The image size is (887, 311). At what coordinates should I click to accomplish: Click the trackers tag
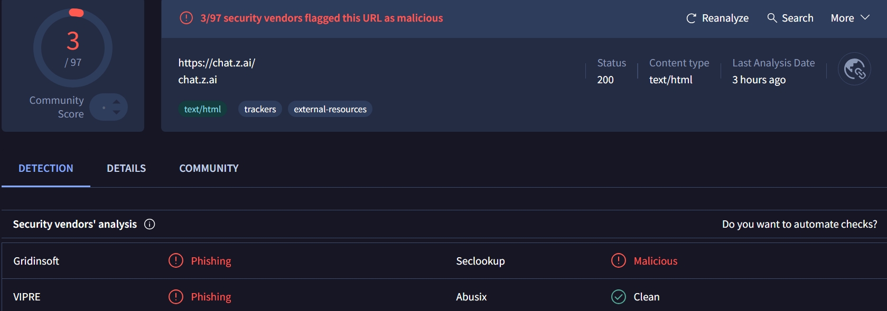[x=260, y=109]
